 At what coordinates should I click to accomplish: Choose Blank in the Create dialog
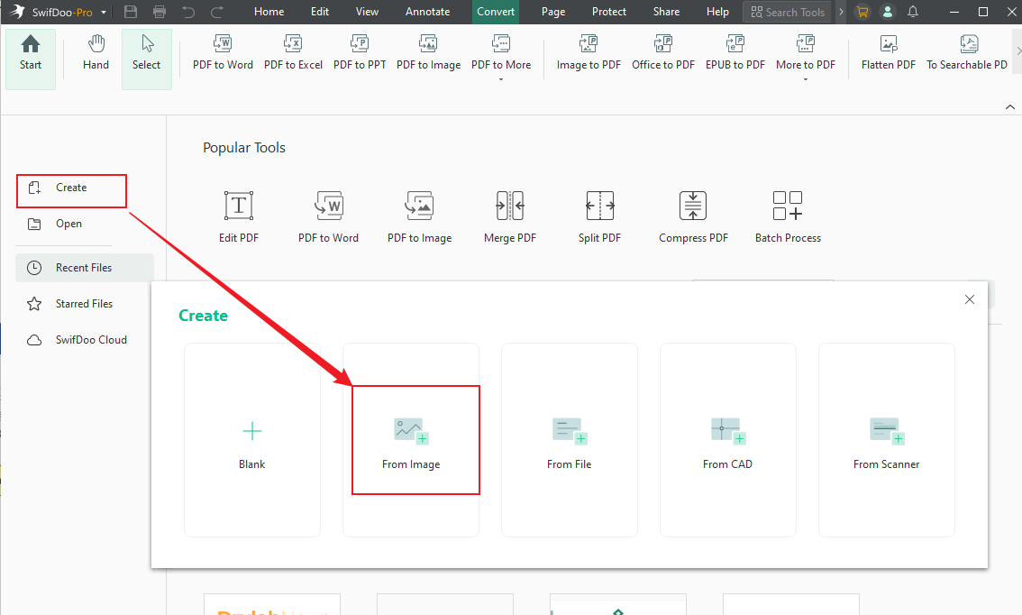click(x=251, y=440)
